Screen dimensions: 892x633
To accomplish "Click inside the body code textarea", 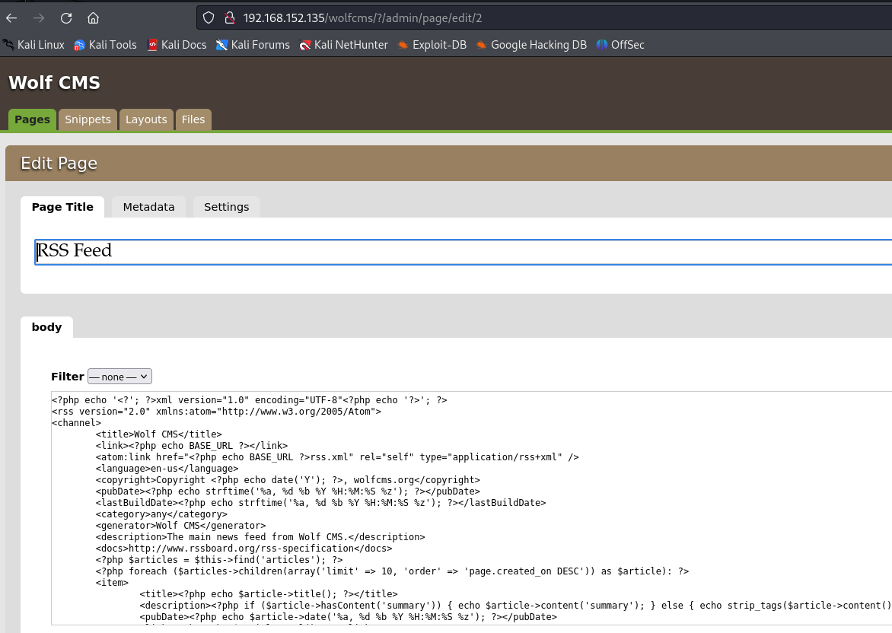I will tap(472, 508).
